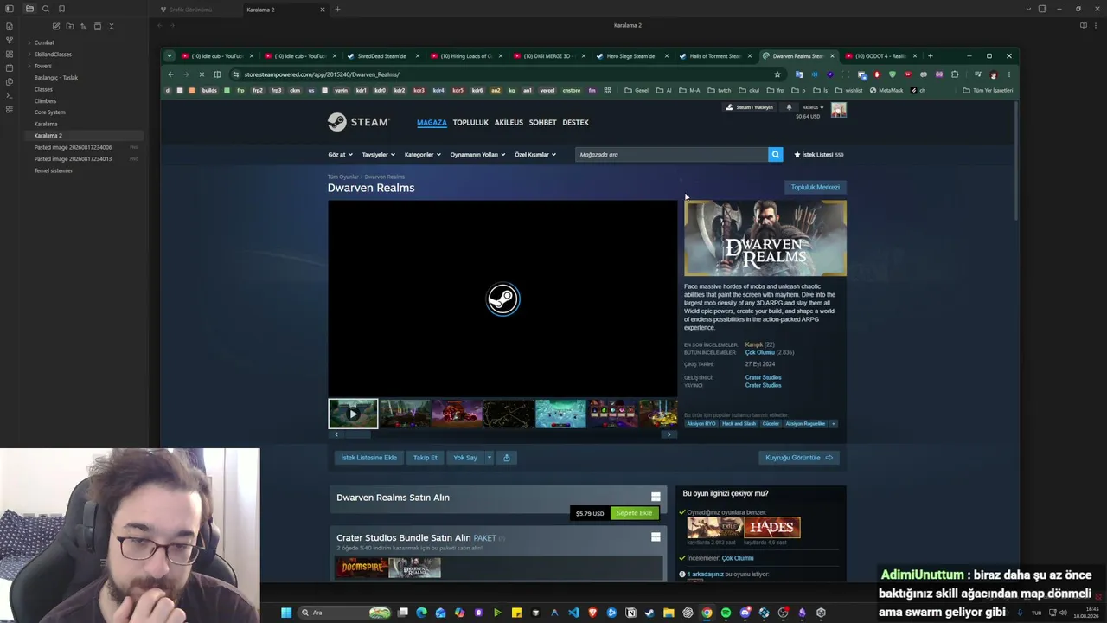Screen dimensions: 1107x623
Task: Click the browser address bar URL
Action: pos(321,74)
